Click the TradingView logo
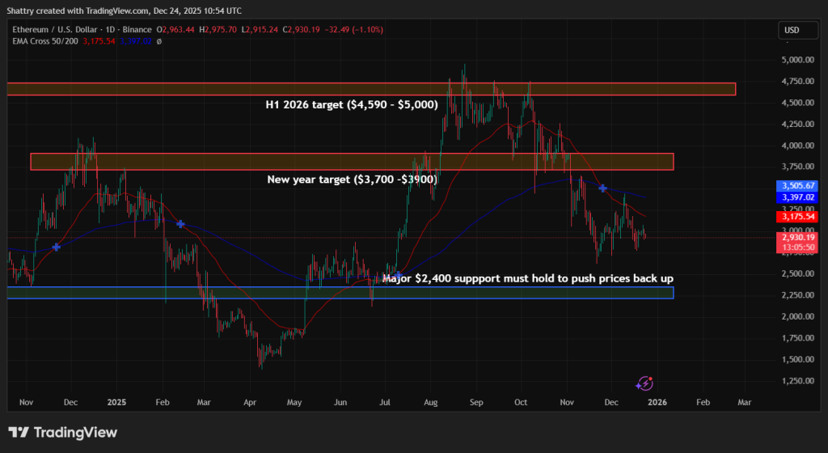The width and height of the screenshot is (828, 453). tap(62, 433)
